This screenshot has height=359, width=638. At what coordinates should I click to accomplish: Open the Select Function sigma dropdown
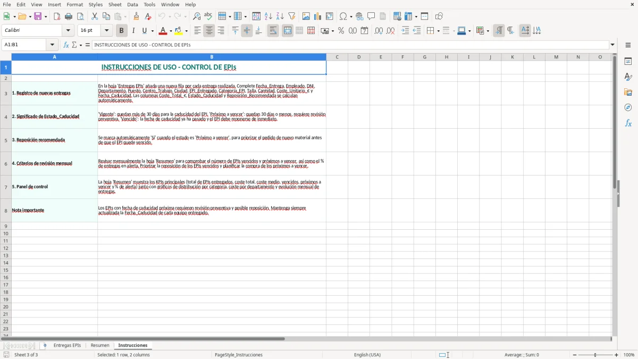81,45
